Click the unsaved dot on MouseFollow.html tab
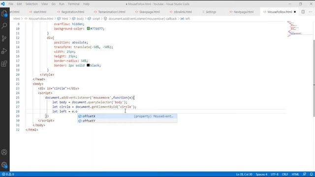Image resolution: width=315 pixels, height=177 pixels. point(295,12)
